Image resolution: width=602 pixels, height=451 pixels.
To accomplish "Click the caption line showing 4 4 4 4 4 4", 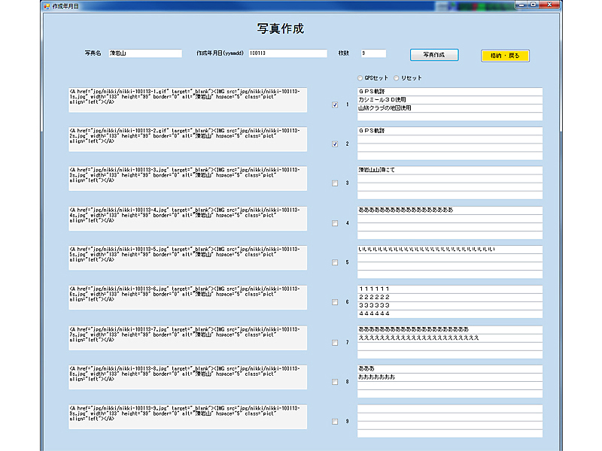I will coord(449,313).
